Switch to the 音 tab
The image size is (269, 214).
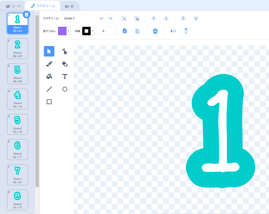tap(69, 6)
